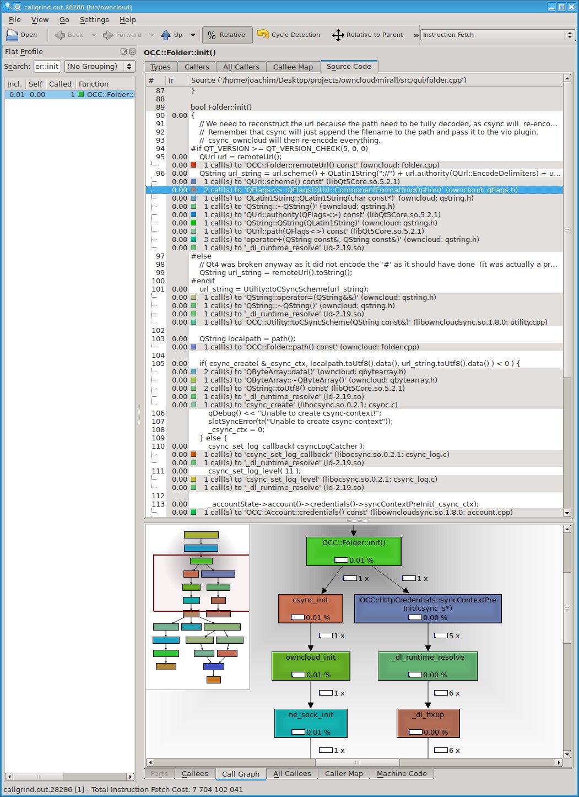Click the red color box beside remoteUrl call
The image size is (579, 797).
pyautogui.click(x=193, y=165)
